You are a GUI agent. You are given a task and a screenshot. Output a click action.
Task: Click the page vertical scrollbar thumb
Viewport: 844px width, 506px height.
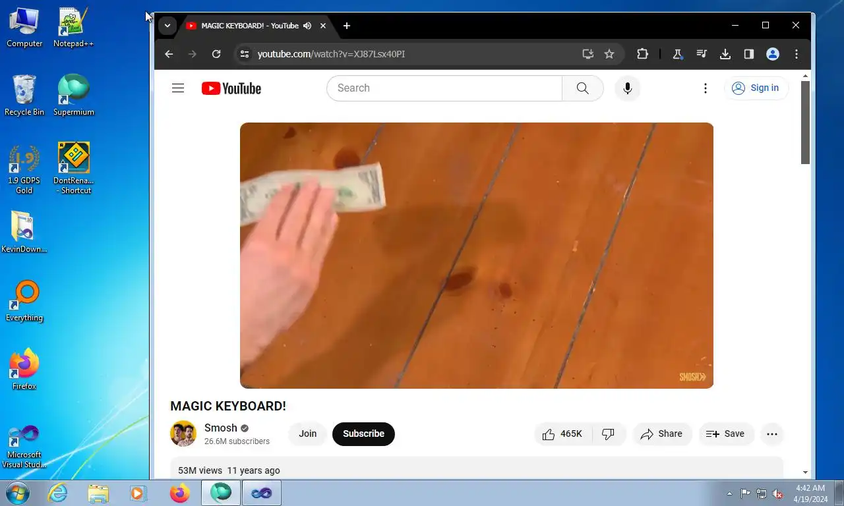tap(805, 123)
